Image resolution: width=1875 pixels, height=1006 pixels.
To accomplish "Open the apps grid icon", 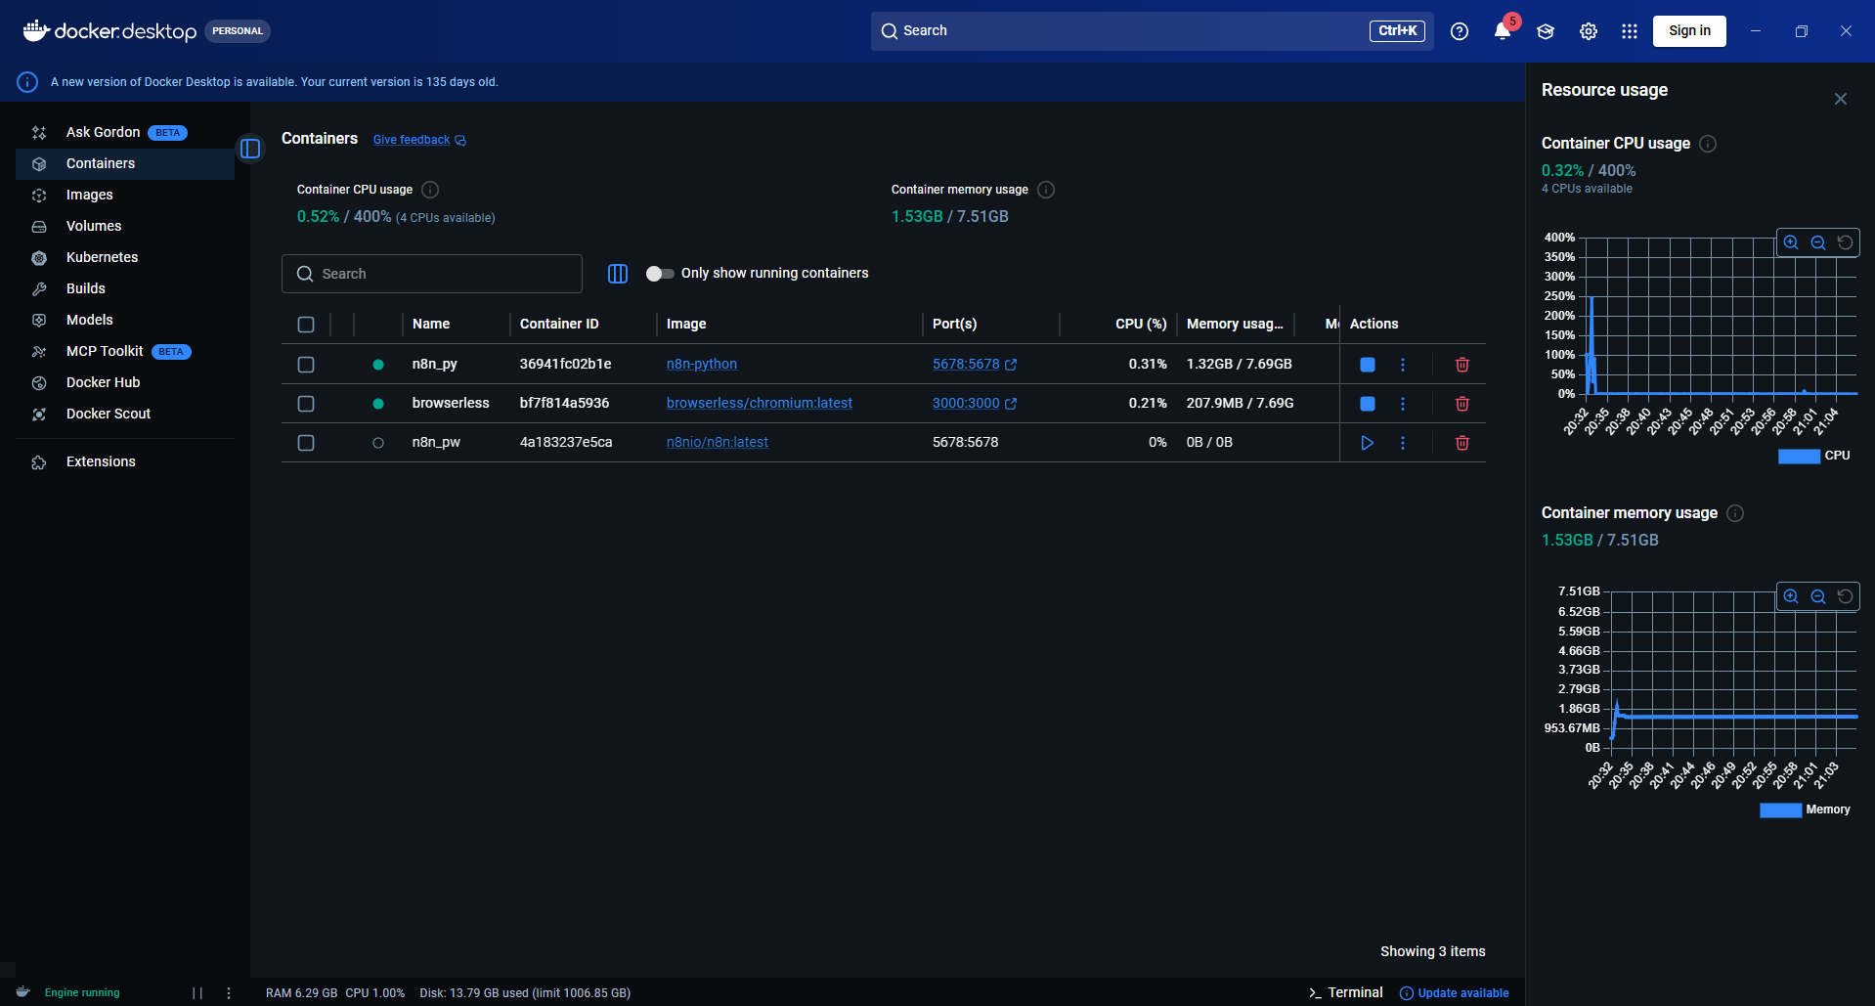I will click(x=1630, y=31).
